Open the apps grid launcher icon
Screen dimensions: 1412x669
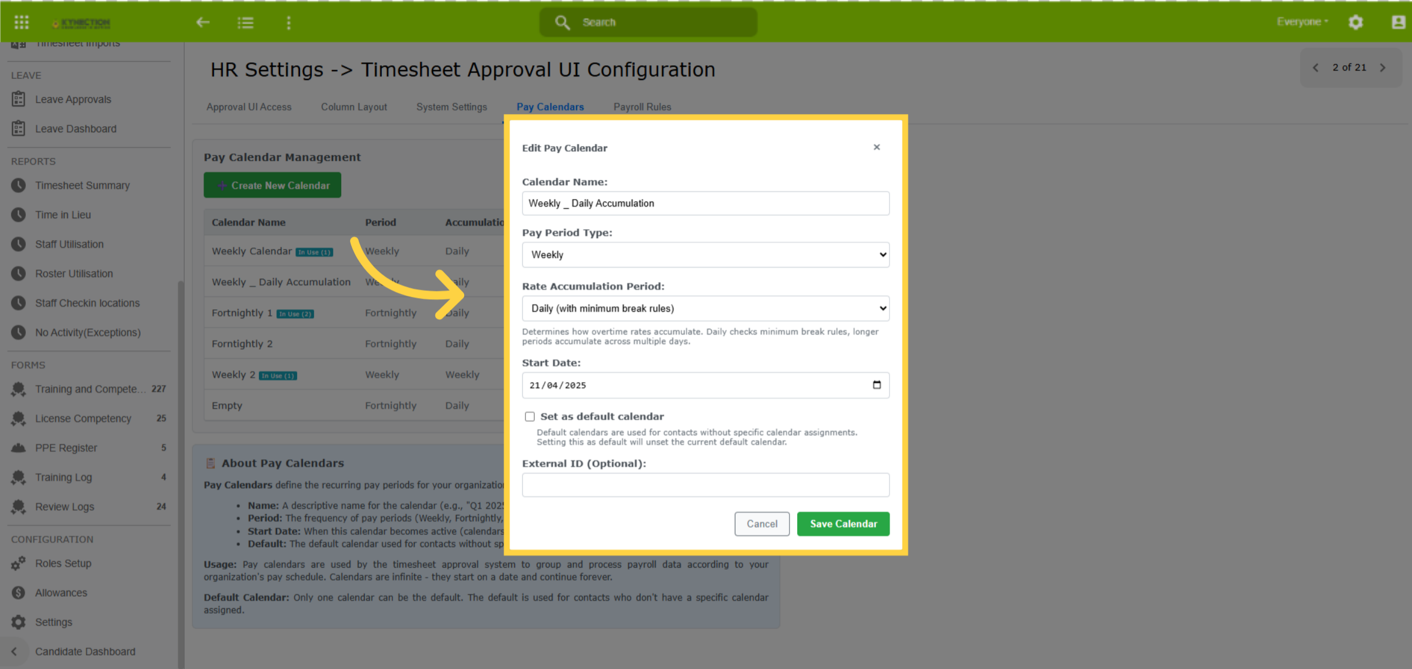click(22, 22)
